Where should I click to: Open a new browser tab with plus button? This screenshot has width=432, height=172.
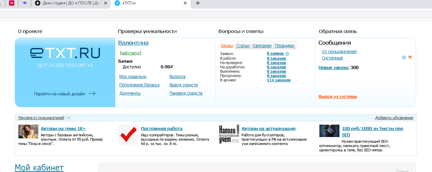(198, 3)
